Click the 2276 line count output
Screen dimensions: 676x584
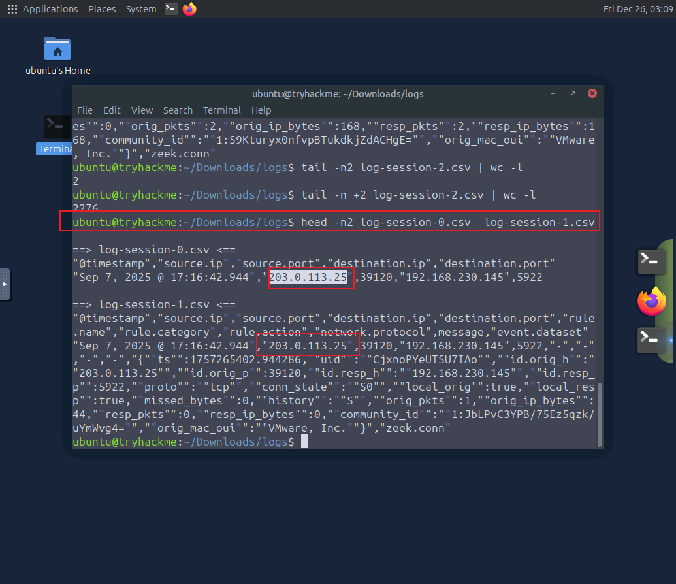[86, 208]
